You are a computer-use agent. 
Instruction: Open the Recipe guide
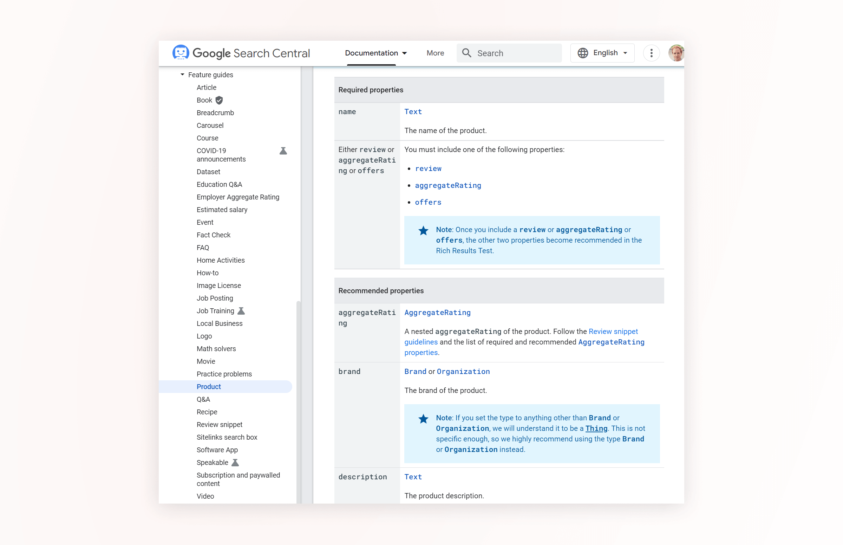(207, 412)
